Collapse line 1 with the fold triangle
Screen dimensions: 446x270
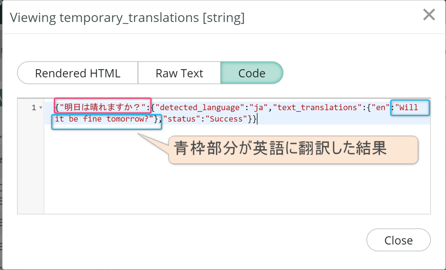pos(40,107)
